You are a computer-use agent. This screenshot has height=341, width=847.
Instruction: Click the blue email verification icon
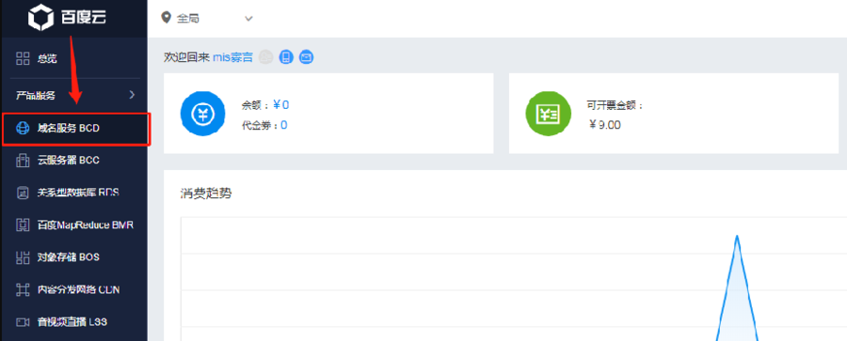click(307, 56)
